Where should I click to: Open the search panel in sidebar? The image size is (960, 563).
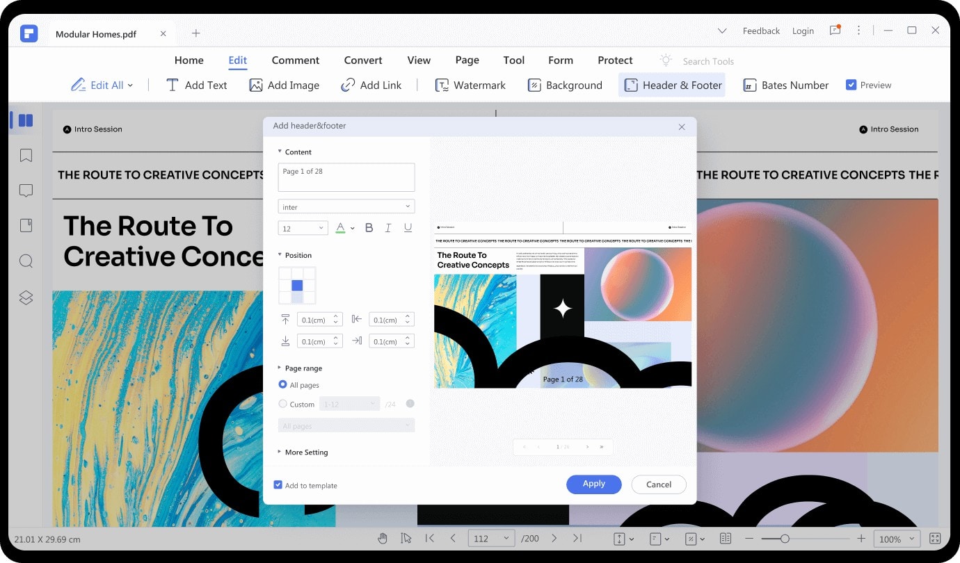click(26, 261)
